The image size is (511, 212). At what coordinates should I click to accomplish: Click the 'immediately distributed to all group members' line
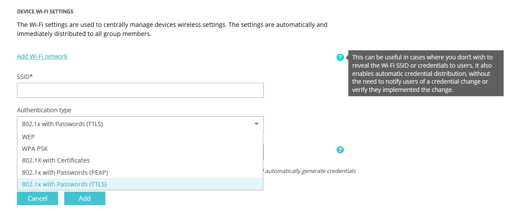click(84, 34)
